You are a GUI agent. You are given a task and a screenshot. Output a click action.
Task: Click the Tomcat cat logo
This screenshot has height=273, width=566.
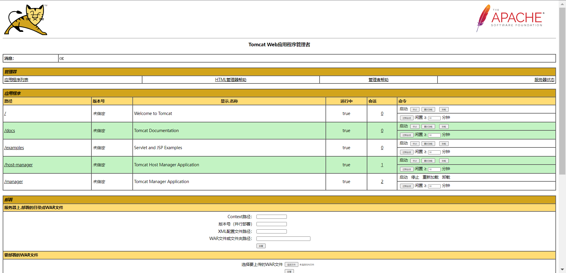click(26, 20)
